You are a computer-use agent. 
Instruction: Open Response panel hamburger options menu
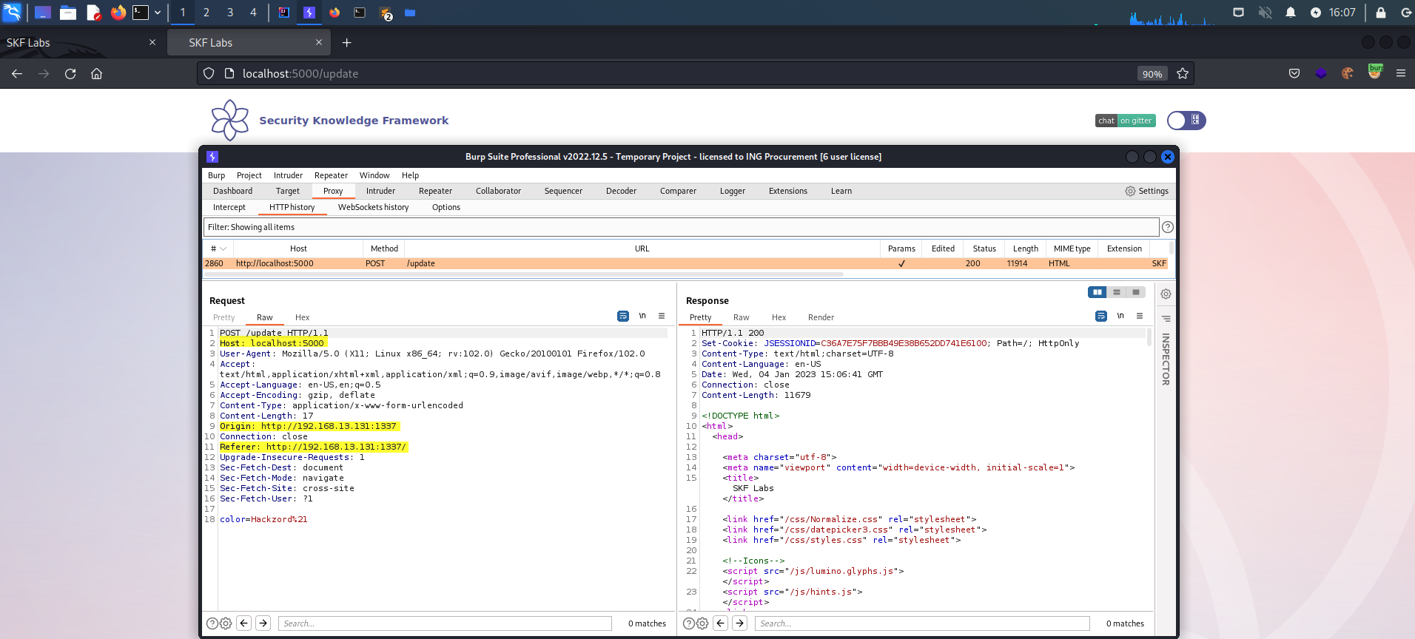1140,316
